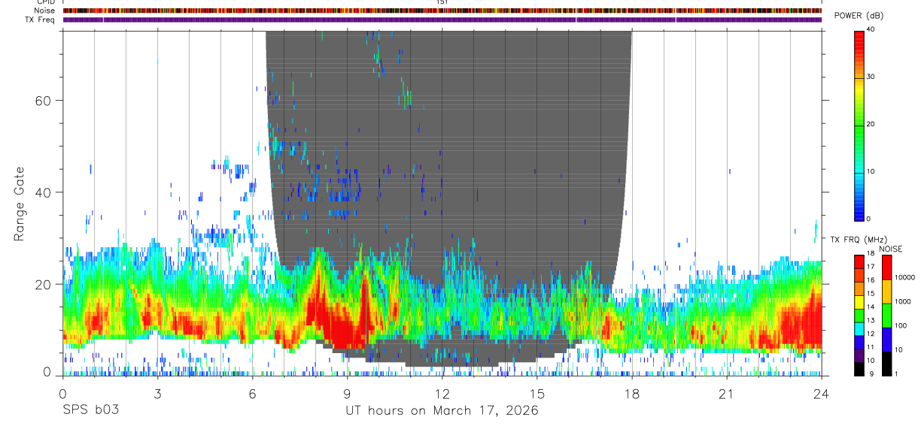
Task: Click the '18' UT hour tick label
Action: coord(631,393)
